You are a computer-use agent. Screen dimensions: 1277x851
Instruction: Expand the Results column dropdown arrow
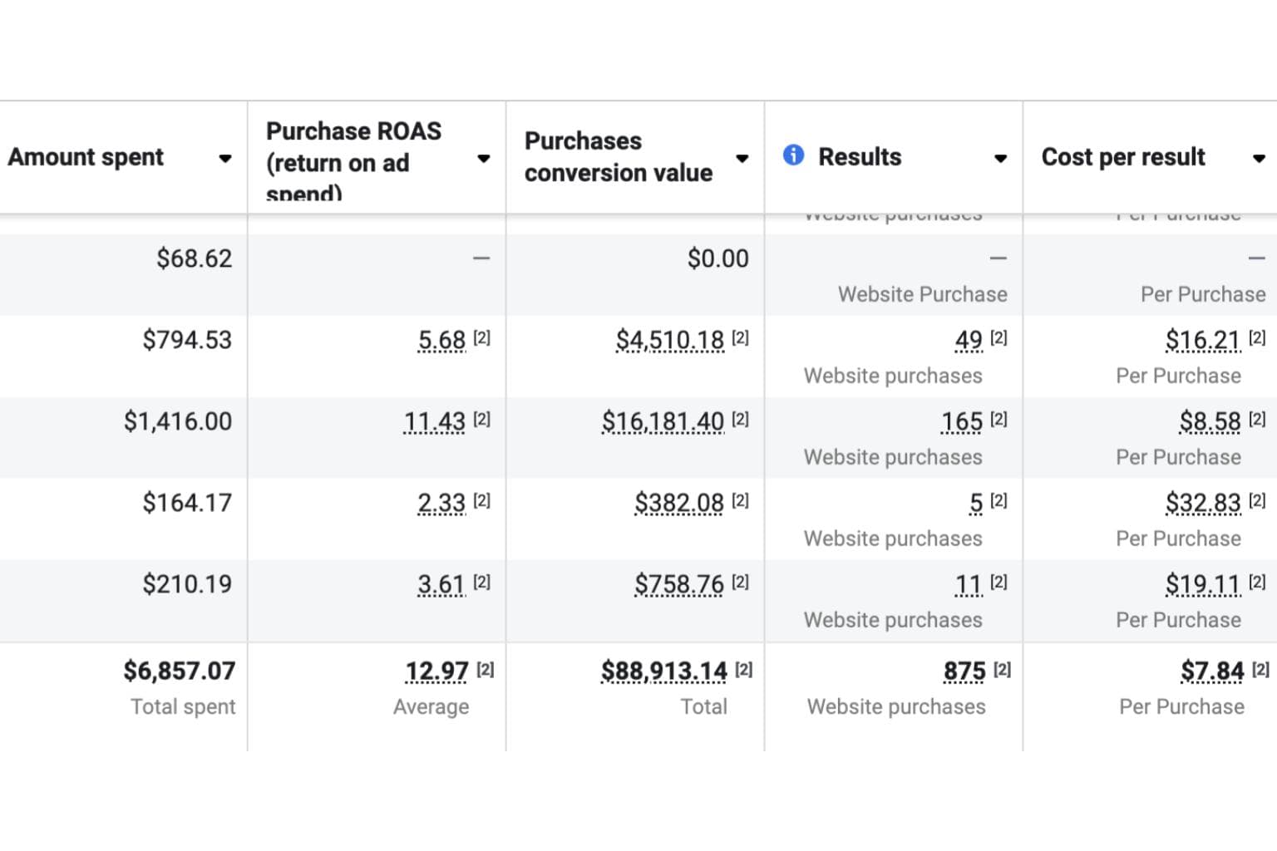pyautogui.click(x=1000, y=158)
